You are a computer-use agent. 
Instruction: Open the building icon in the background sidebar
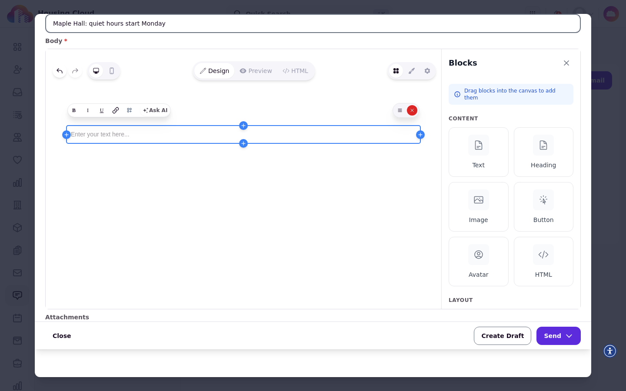17,205
